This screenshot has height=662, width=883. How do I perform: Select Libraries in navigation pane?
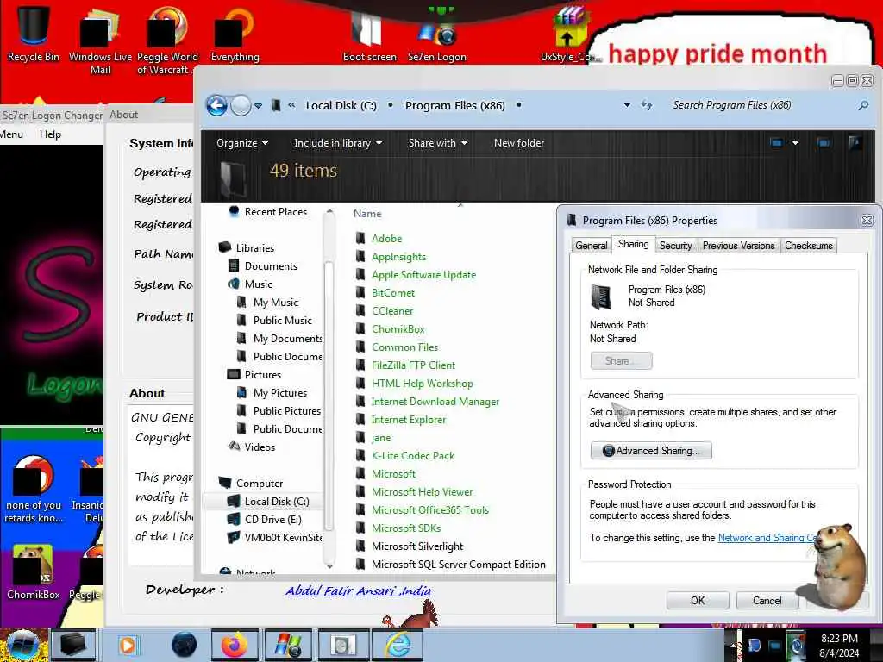[x=246, y=247]
